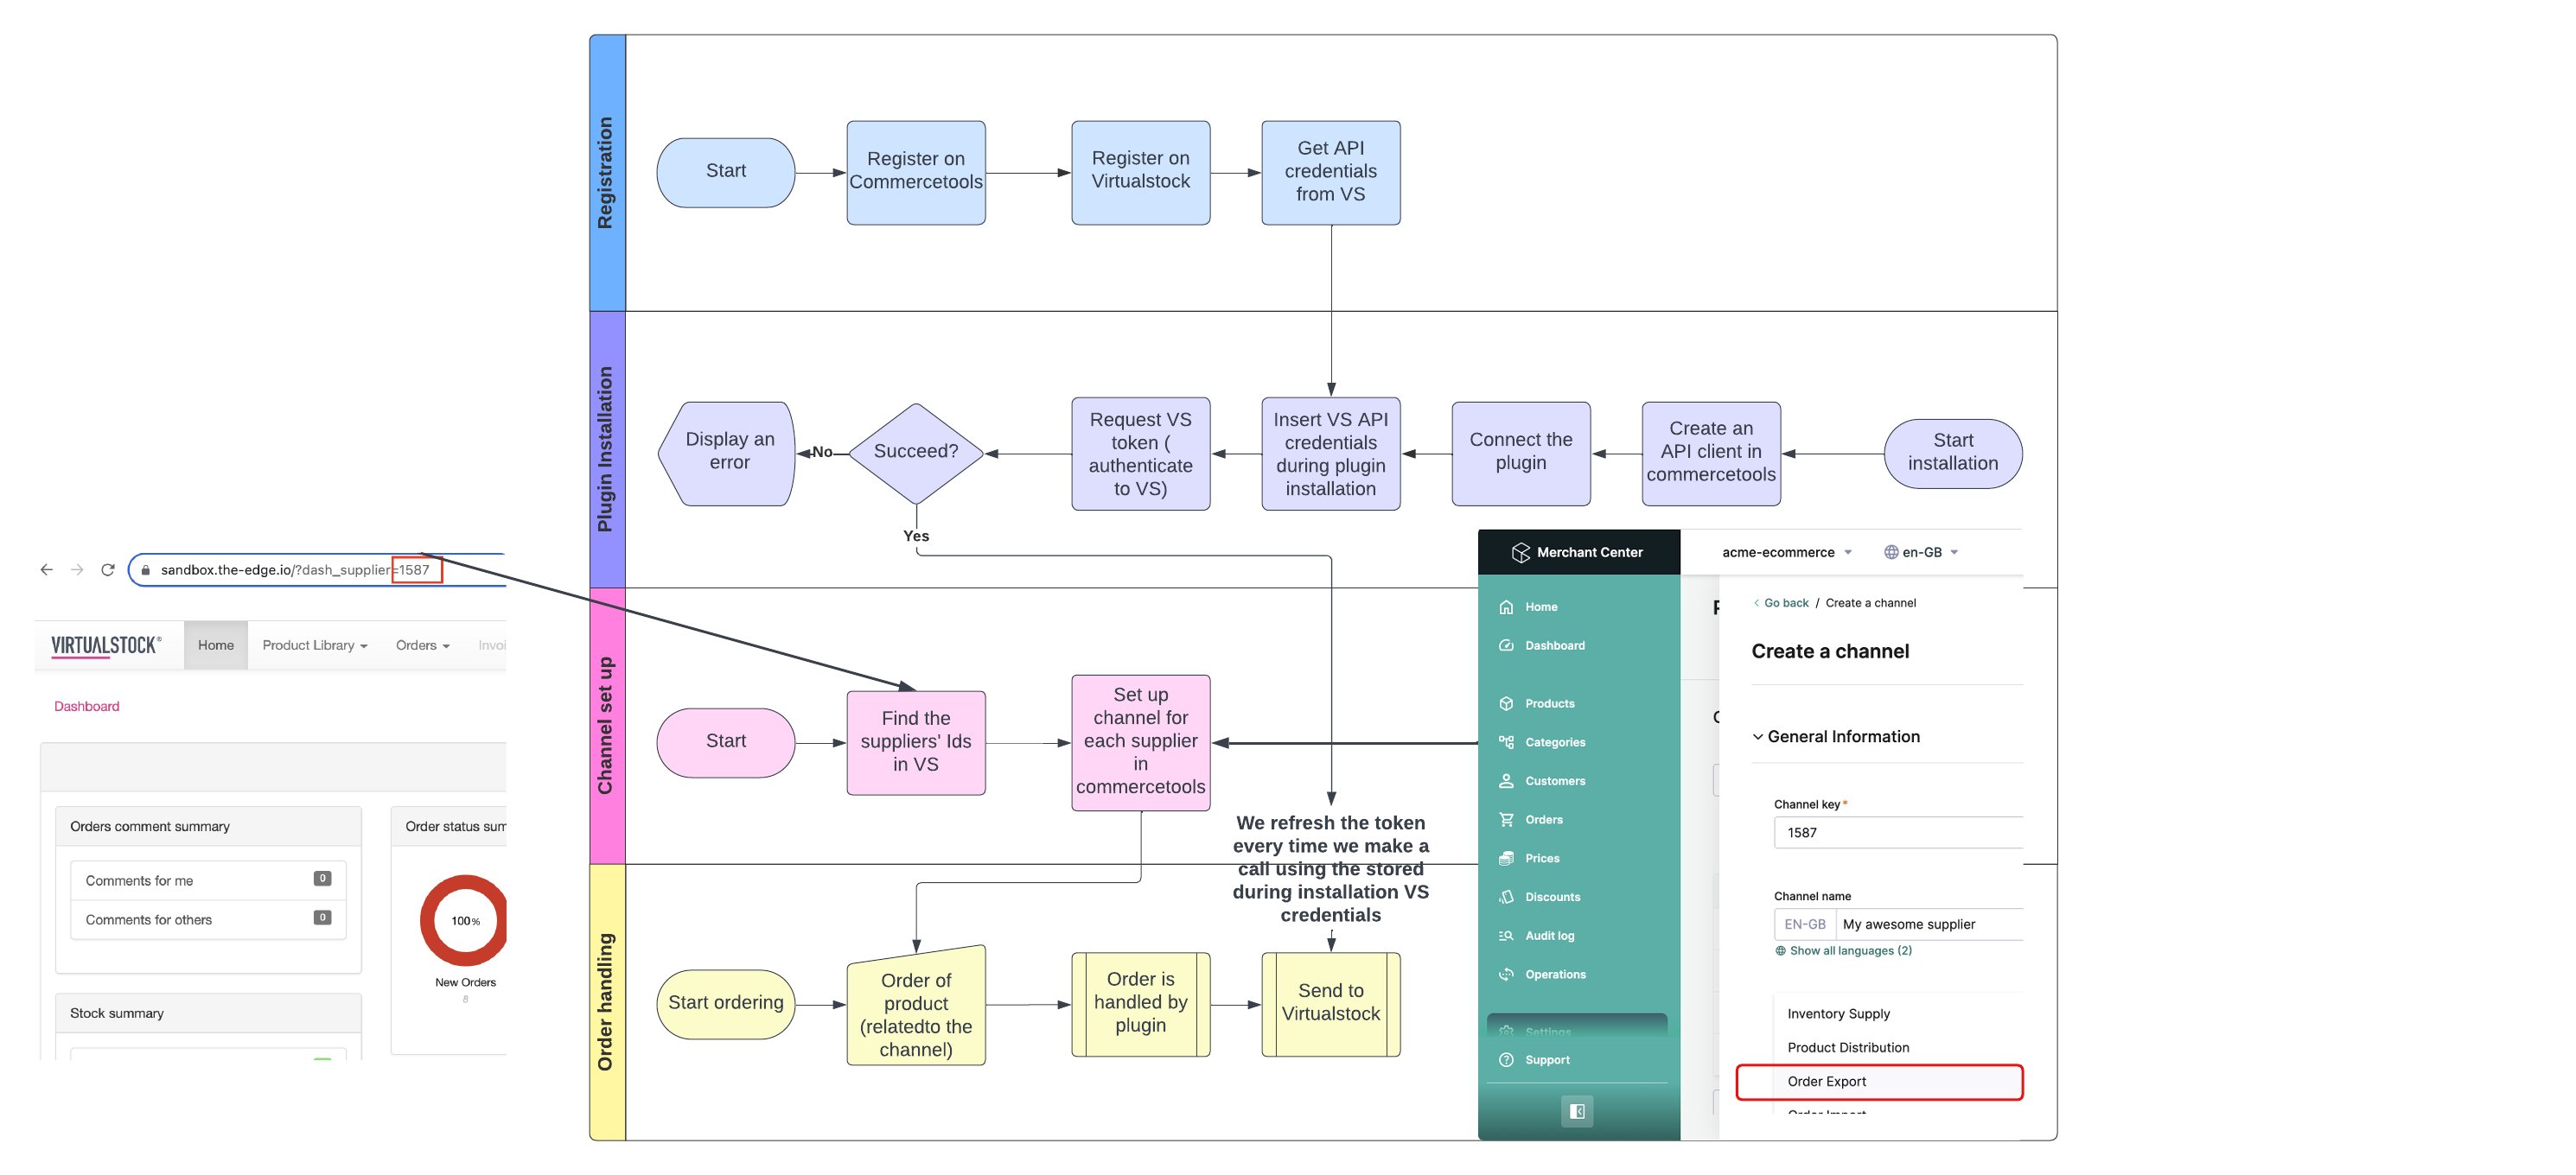Click the Customers person icon
Image resolution: width=2576 pixels, height=1175 pixels.
click(1506, 781)
